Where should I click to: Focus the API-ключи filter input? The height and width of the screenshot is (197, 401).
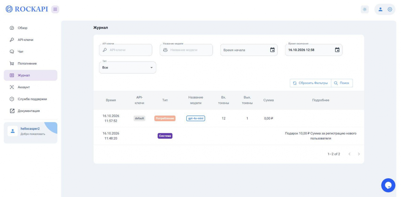pos(125,50)
